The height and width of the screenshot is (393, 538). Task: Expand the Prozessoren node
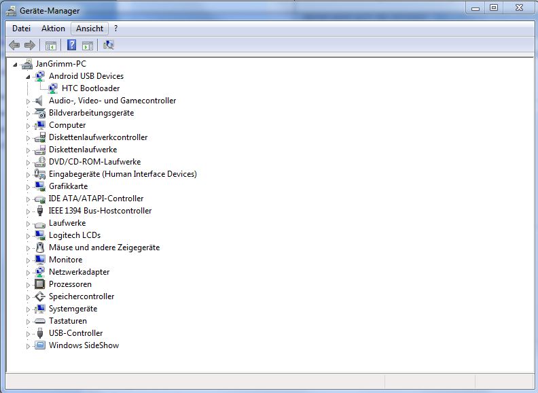[x=28, y=285]
